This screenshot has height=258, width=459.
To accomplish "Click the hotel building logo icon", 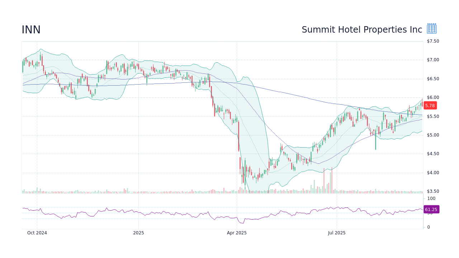I will 431,28.
